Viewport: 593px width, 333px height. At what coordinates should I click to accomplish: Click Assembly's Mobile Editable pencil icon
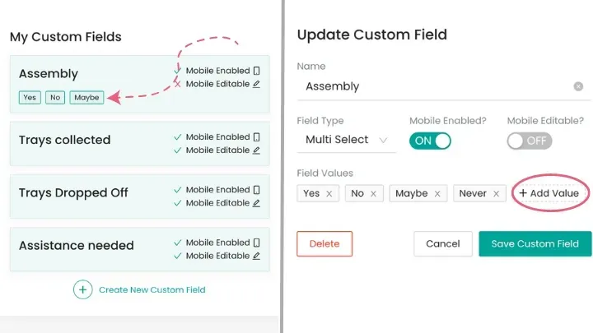point(257,84)
